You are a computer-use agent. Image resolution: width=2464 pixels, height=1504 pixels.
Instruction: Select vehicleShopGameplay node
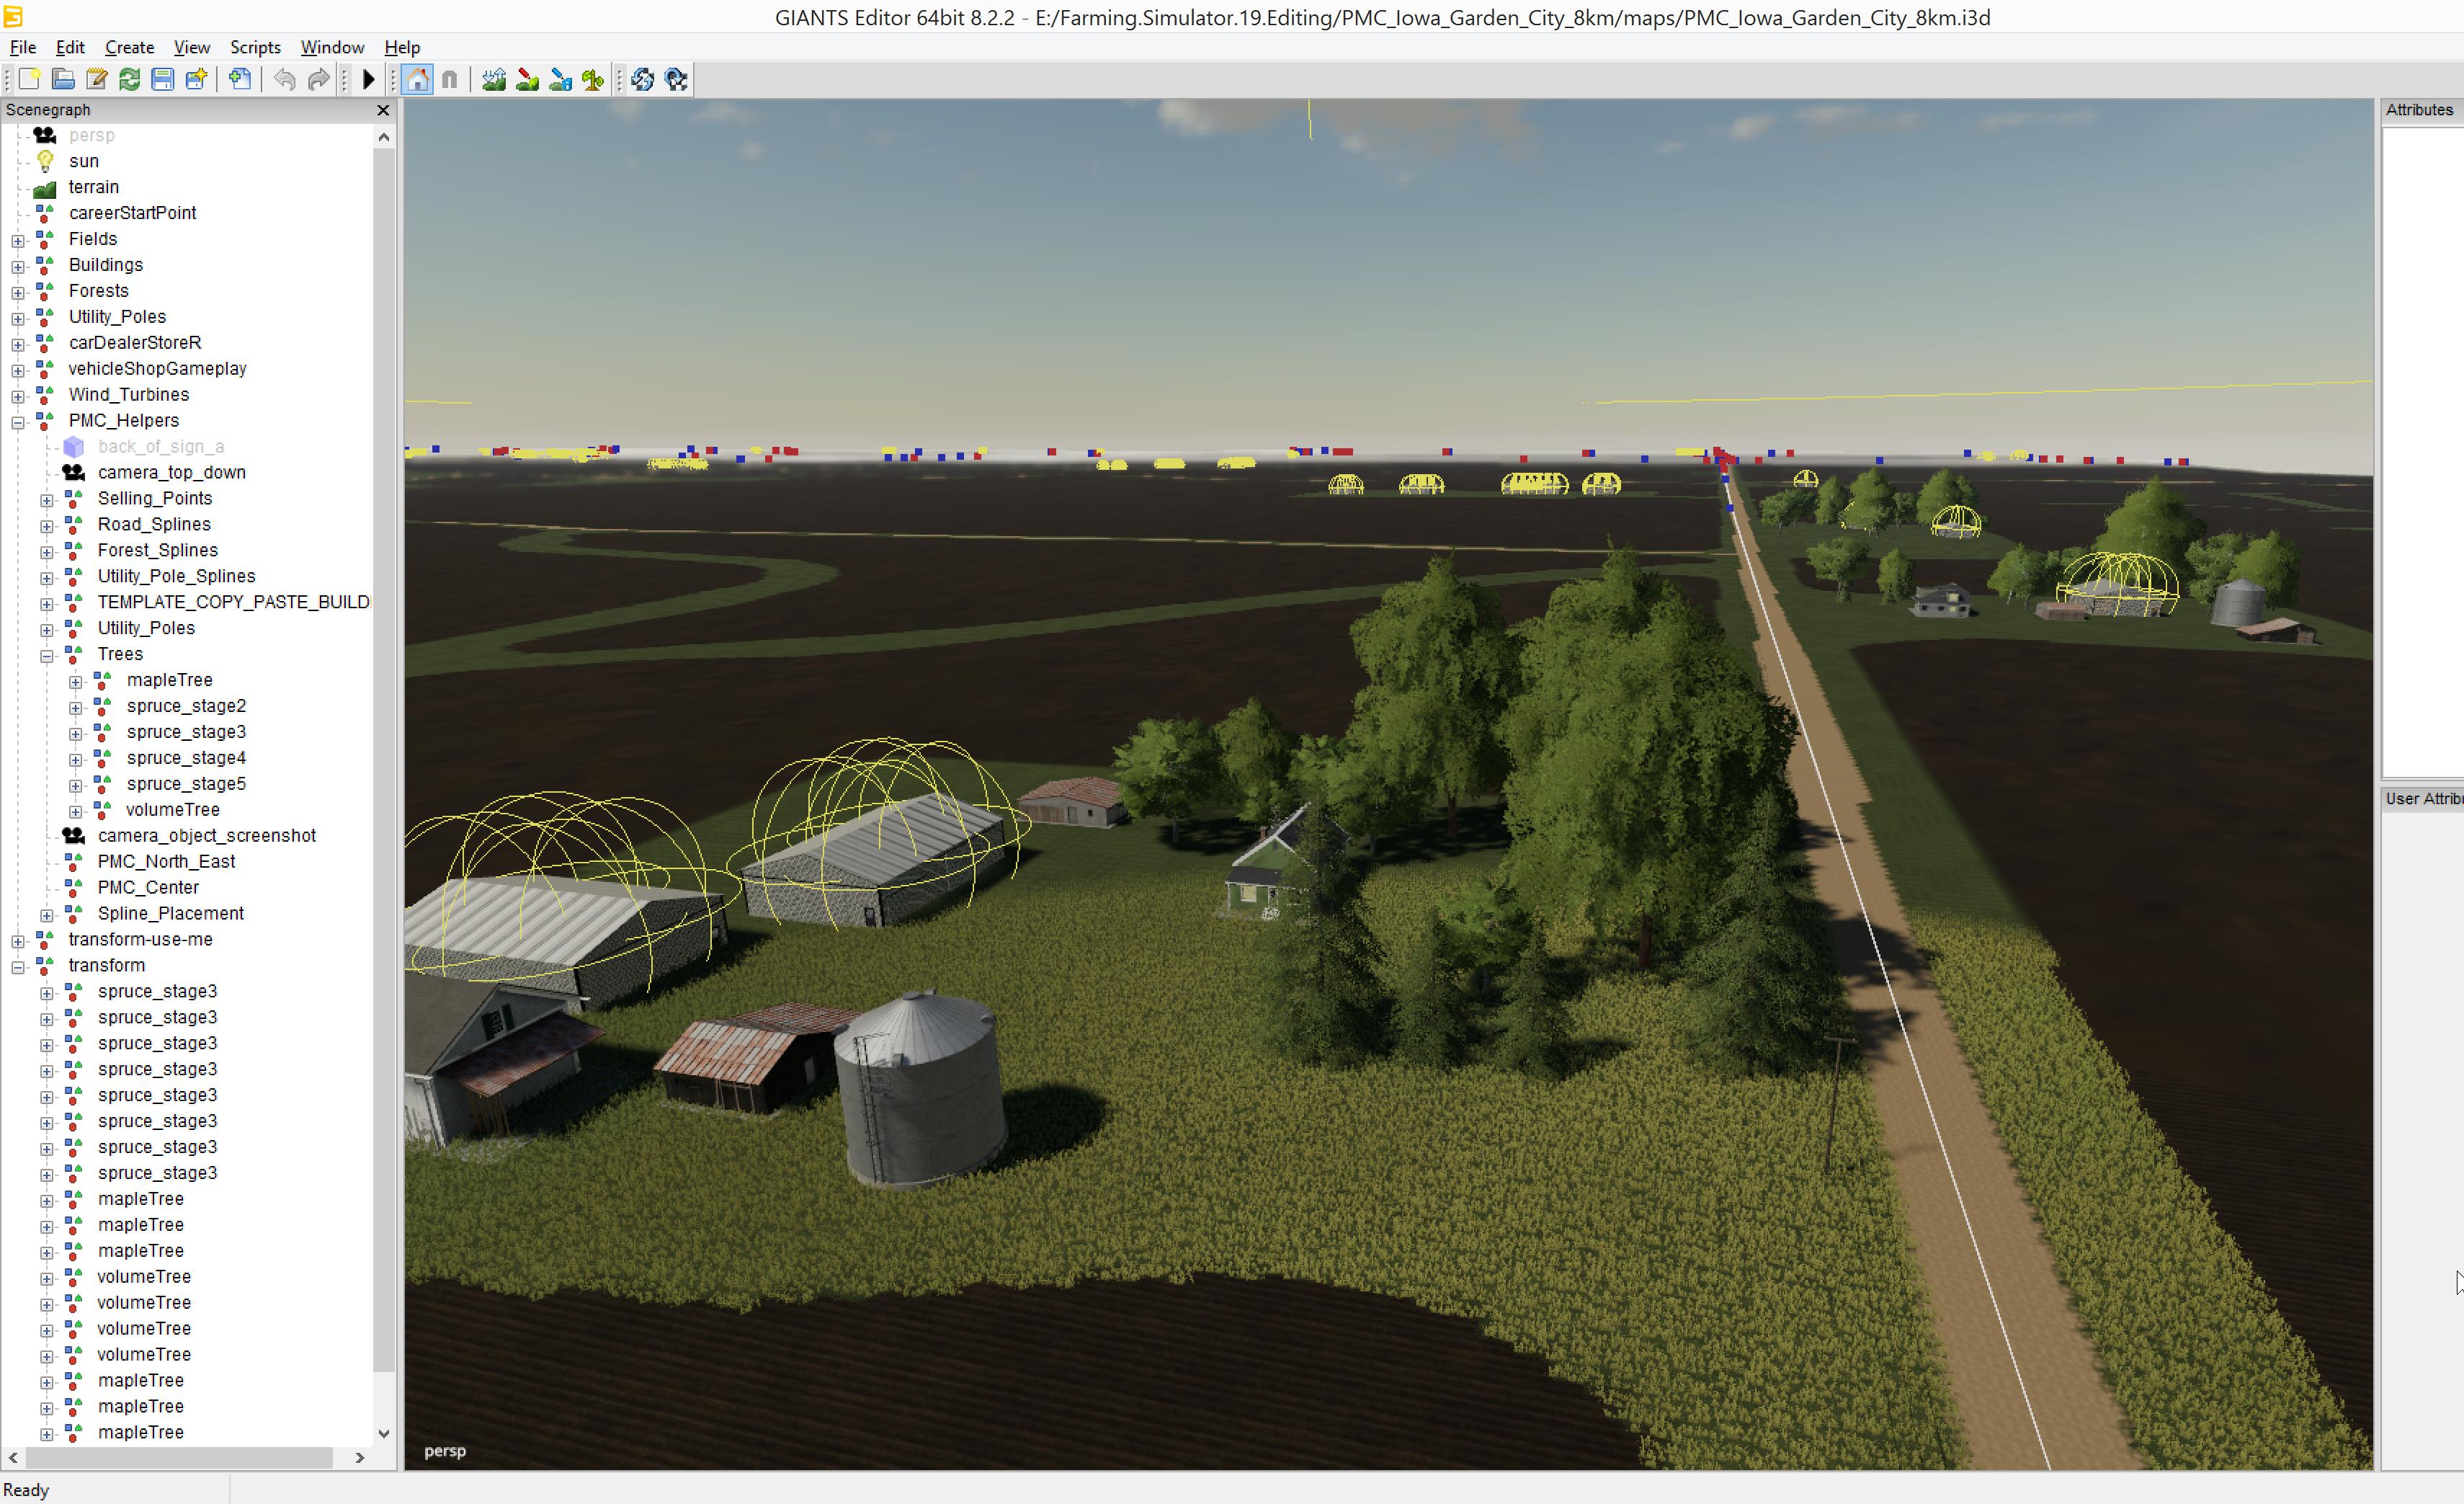tap(158, 368)
